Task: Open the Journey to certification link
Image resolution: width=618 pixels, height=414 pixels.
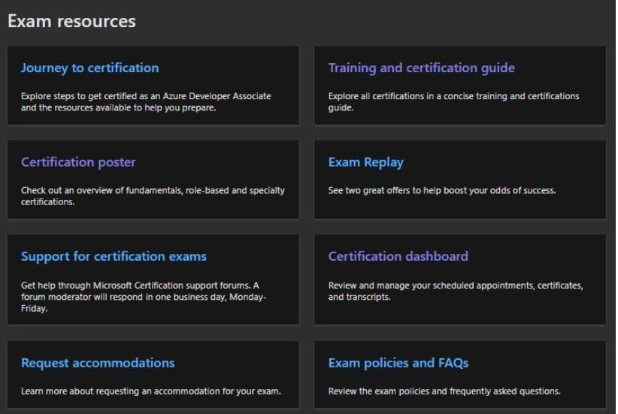Action: pos(89,68)
